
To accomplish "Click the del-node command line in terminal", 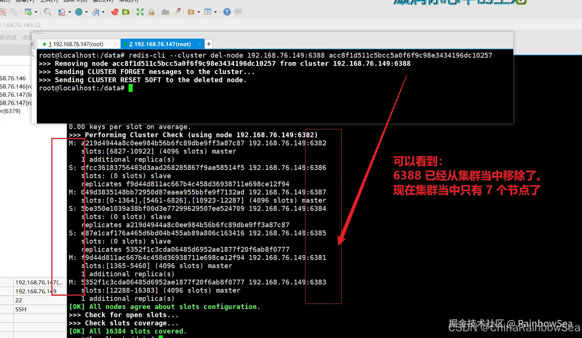I will pos(265,55).
